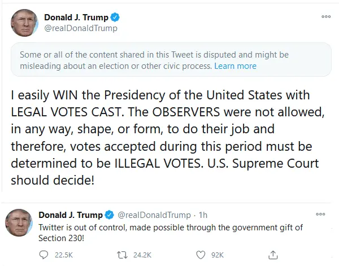Viewport: 339px width, 271px height.
Task: Open the lower tweet's profile picture
Action: point(18,222)
